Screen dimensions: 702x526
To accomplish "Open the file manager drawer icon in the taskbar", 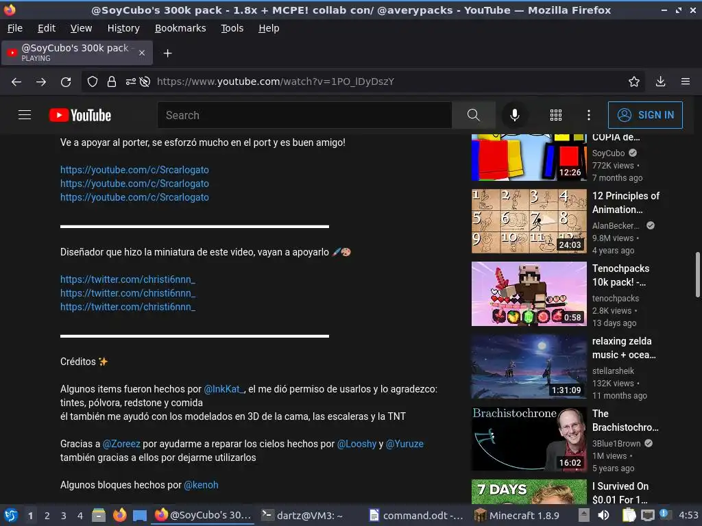I will click(99, 515).
